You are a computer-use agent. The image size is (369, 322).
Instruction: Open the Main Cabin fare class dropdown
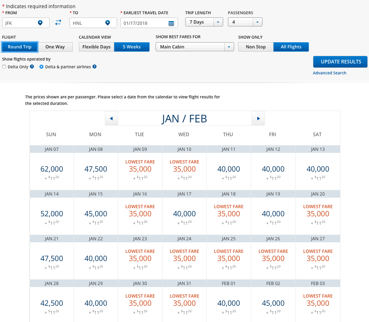click(195, 47)
